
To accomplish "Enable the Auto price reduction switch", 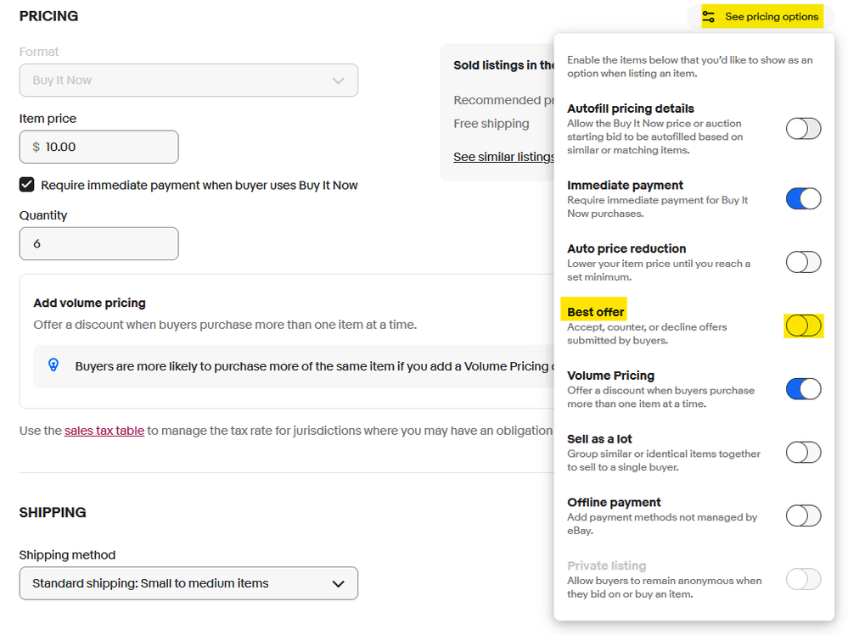I will (x=803, y=263).
